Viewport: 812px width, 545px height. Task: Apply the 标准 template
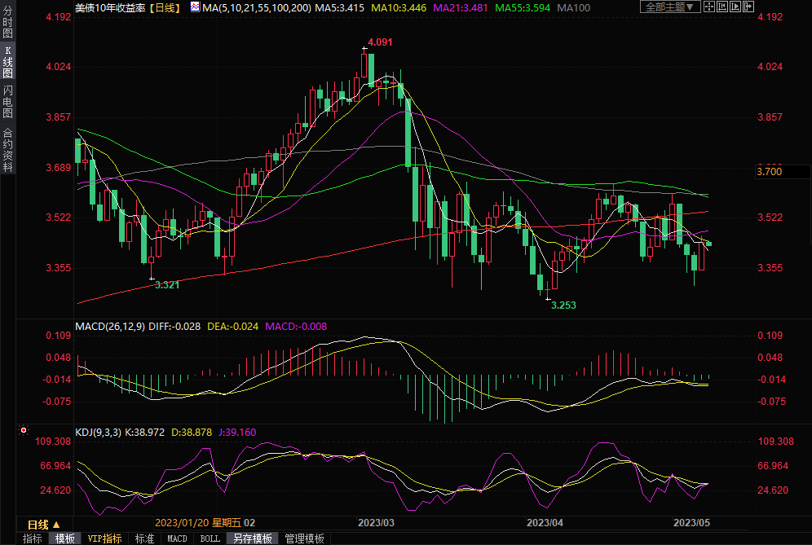point(144,538)
